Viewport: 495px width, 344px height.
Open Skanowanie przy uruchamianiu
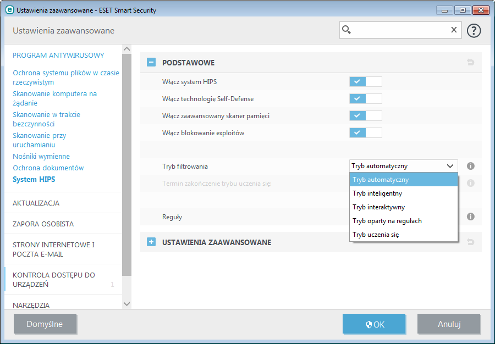[x=40, y=140]
